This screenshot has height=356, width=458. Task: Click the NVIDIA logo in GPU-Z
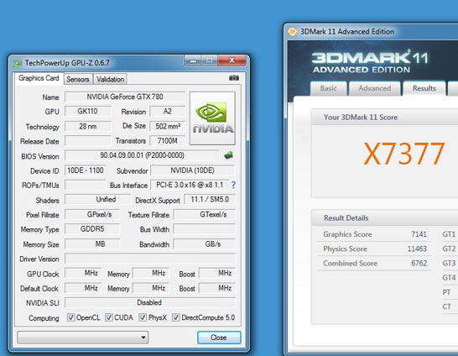pyautogui.click(x=212, y=118)
